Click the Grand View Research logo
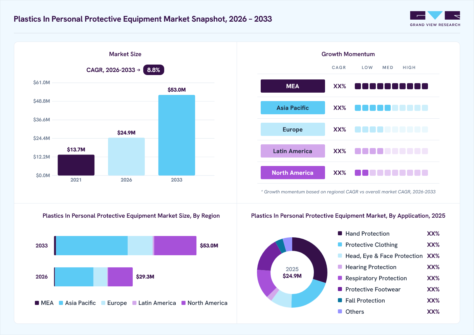474x335 pixels. [435, 19]
